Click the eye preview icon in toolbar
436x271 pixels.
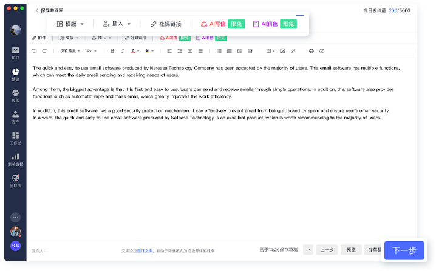tap(322, 51)
